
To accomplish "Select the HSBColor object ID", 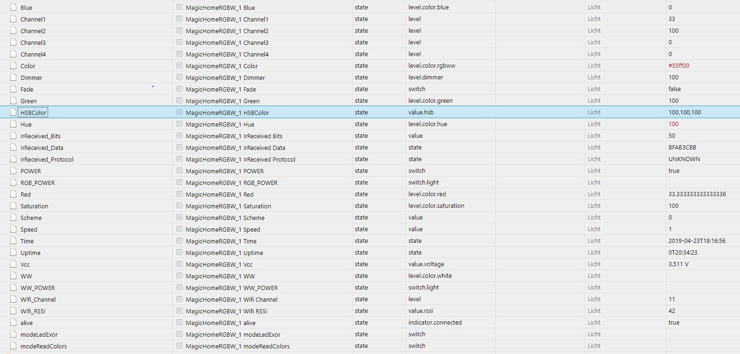I will (34, 113).
